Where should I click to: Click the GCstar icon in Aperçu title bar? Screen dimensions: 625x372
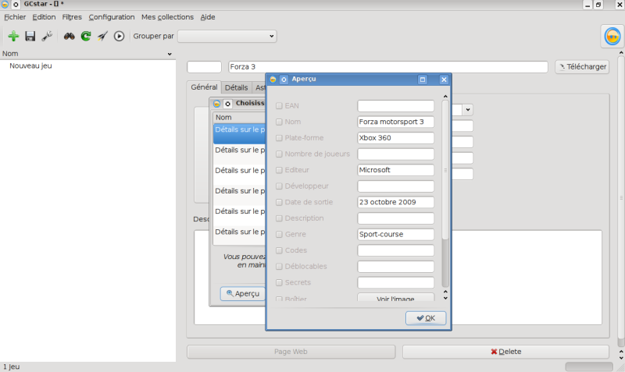[273, 80]
